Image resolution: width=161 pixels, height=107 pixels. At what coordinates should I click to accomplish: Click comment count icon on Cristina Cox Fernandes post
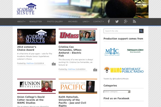pos(95,70)
